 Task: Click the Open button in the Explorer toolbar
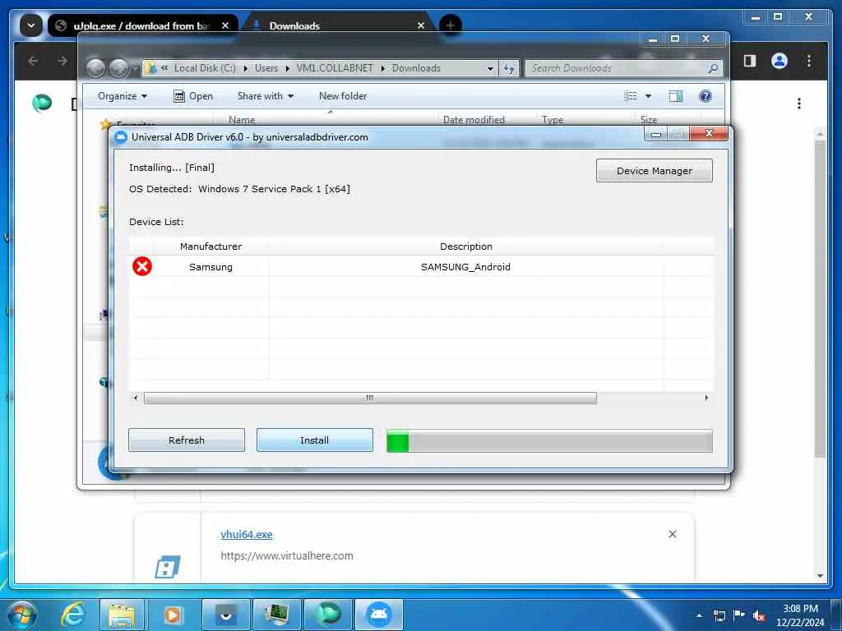[193, 96]
